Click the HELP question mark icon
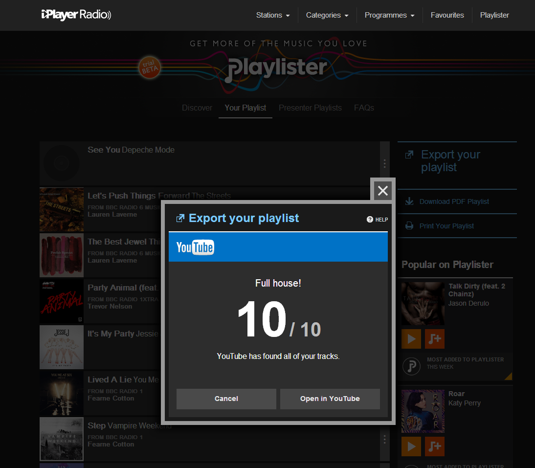This screenshot has height=468, width=535. click(x=370, y=220)
